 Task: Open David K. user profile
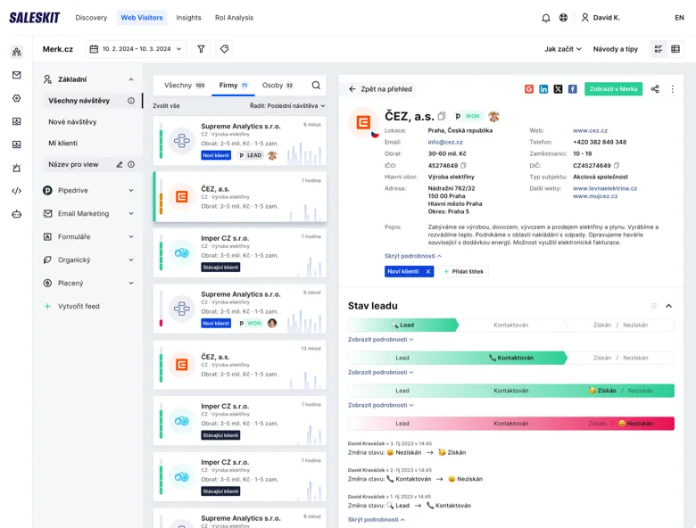pyautogui.click(x=601, y=18)
